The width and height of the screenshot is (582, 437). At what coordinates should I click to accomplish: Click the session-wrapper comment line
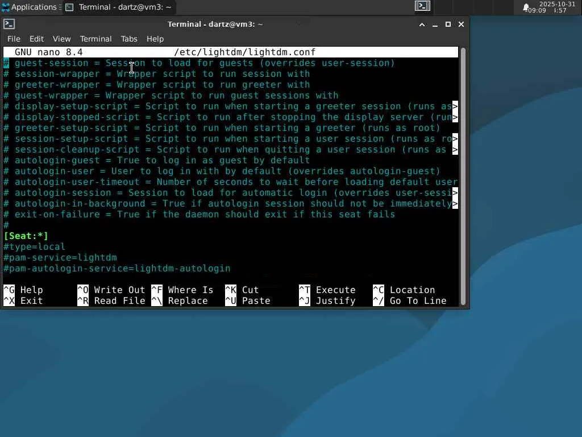tap(157, 73)
